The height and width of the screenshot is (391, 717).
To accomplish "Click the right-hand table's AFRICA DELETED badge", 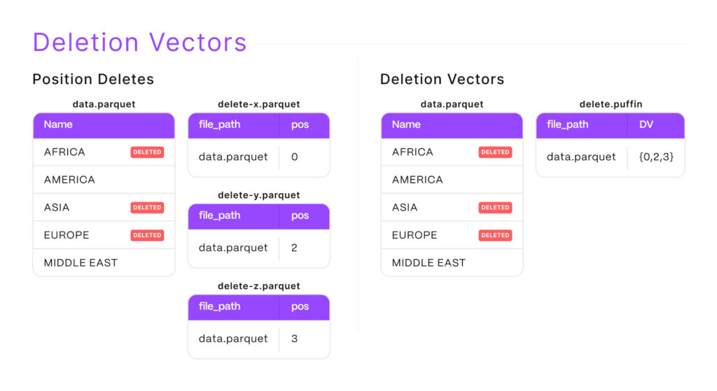I will coord(495,152).
